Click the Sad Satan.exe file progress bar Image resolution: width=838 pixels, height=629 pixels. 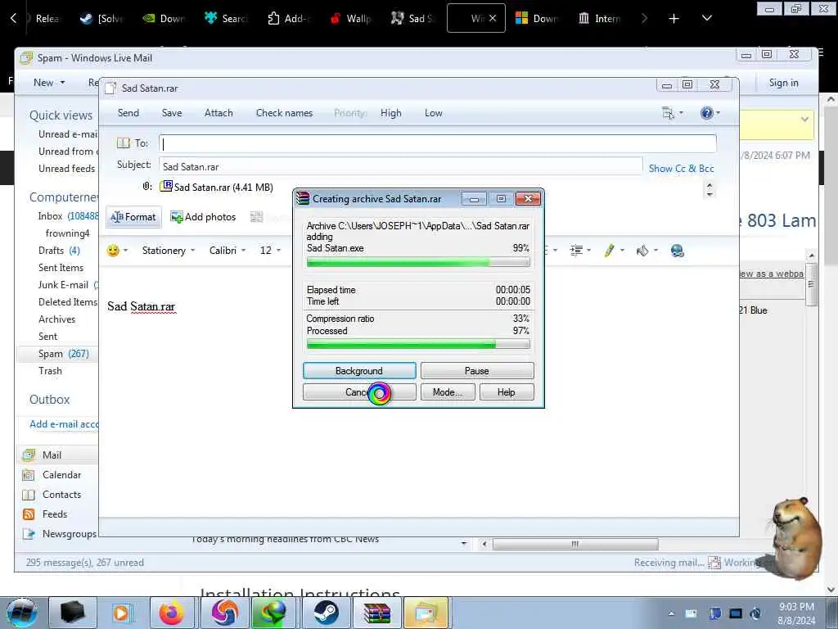coord(418,262)
